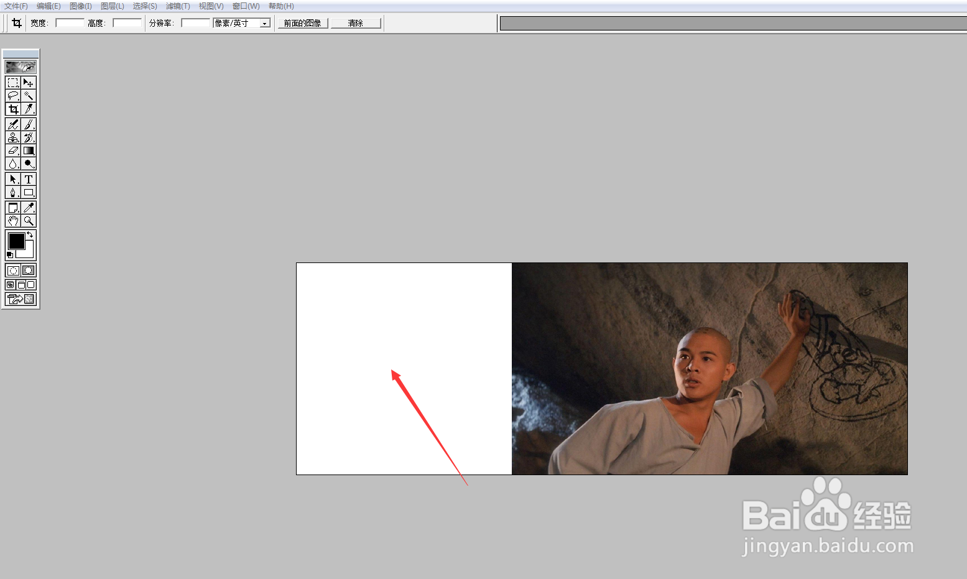Switch to Standard Screen mode
This screenshot has height=579, width=967.
pos(11,285)
